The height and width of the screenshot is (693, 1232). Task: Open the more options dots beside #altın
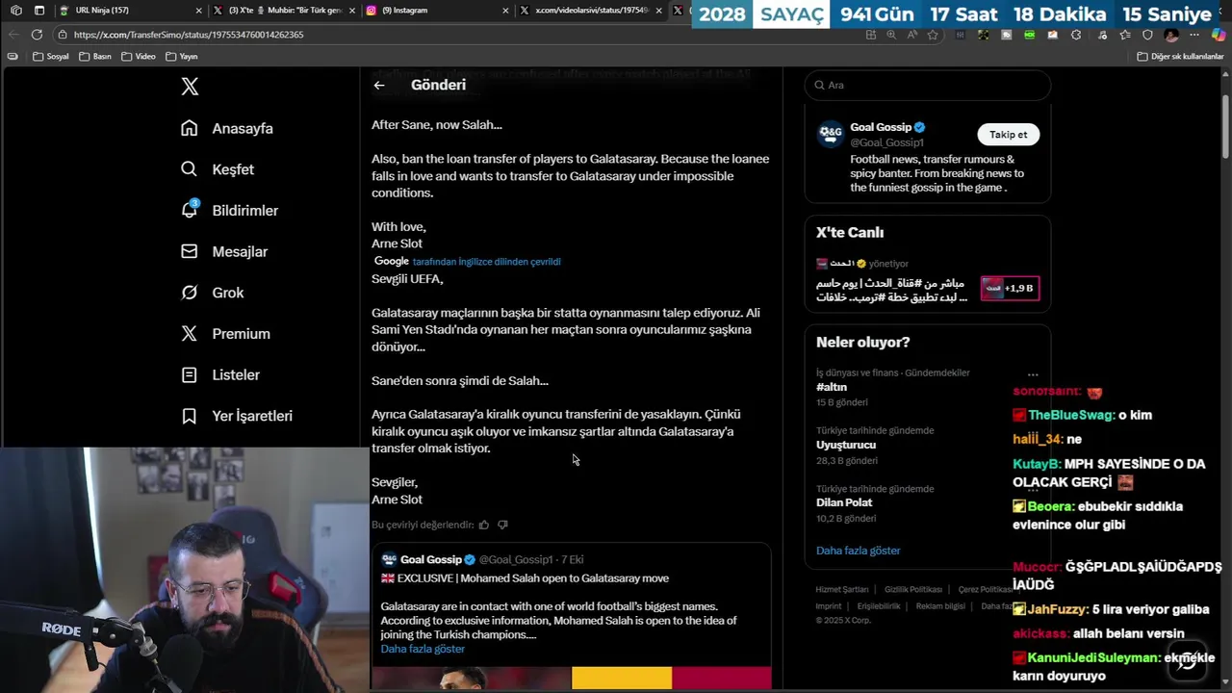pyautogui.click(x=1033, y=374)
